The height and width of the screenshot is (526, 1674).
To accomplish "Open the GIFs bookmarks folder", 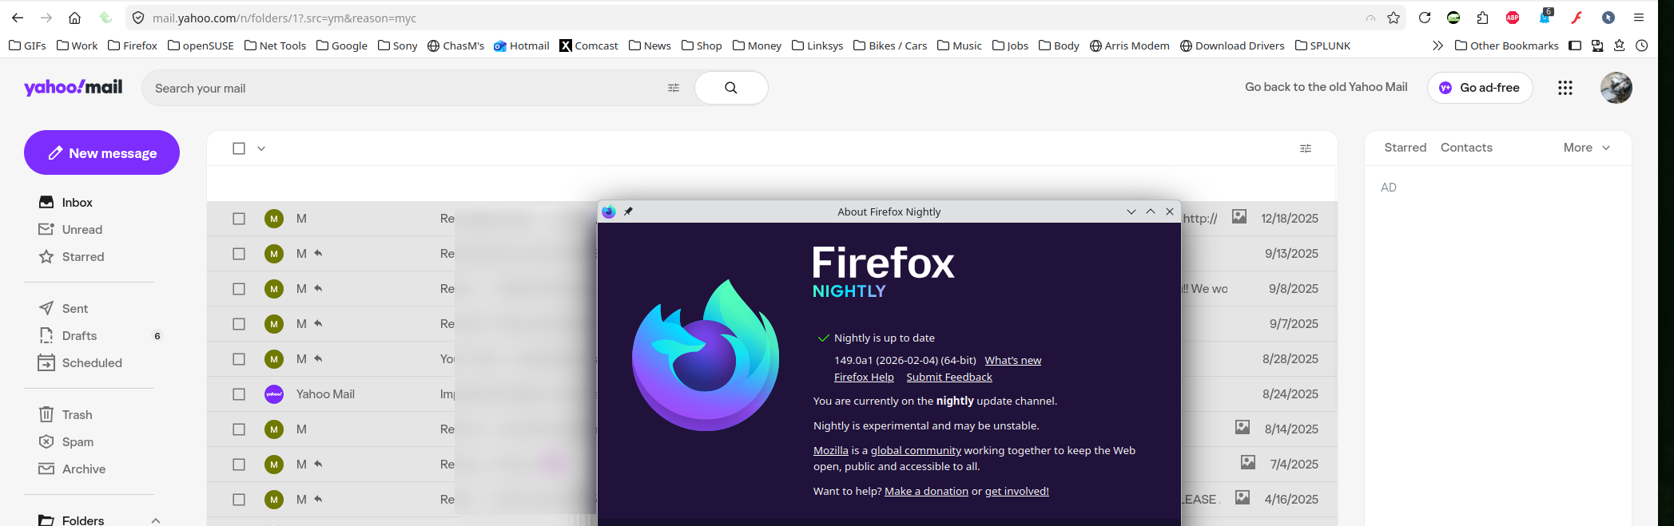I will [28, 45].
